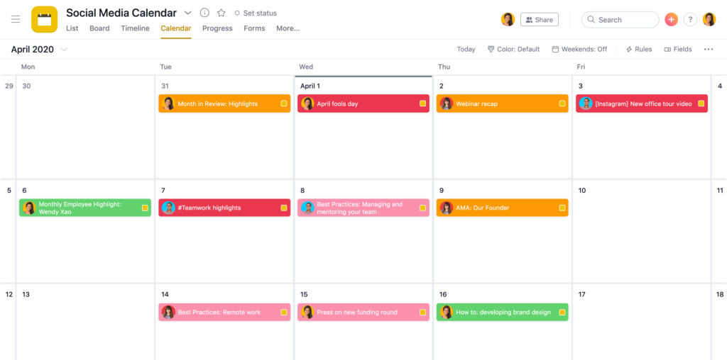Mark the April fools day task complete
The image size is (727, 360).
tap(422, 103)
